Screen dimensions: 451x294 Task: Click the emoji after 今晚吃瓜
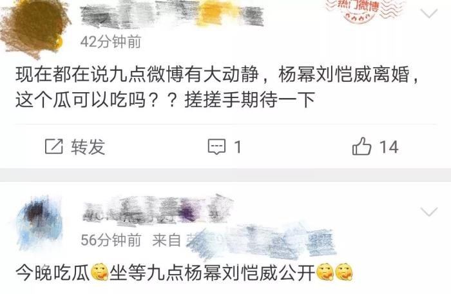coord(99,272)
